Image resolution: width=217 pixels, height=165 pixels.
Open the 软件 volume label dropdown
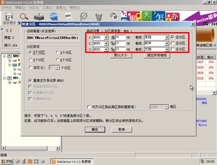click(167, 43)
